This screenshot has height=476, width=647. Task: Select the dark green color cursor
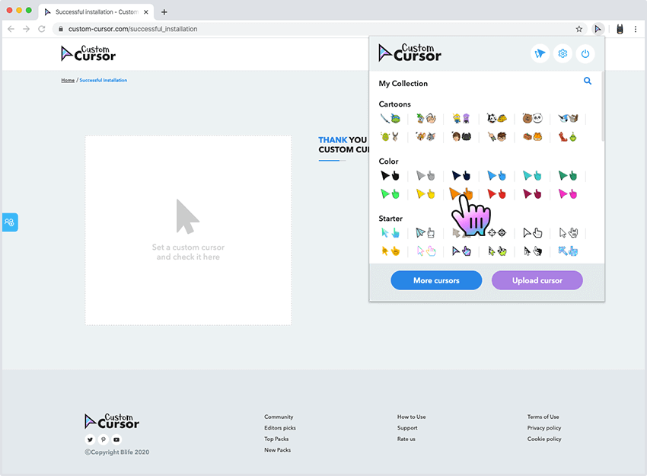(x=568, y=176)
